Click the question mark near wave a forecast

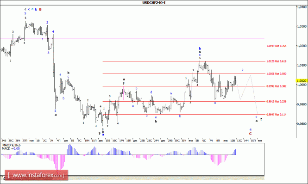pyautogui.click(x=261, y=119)
